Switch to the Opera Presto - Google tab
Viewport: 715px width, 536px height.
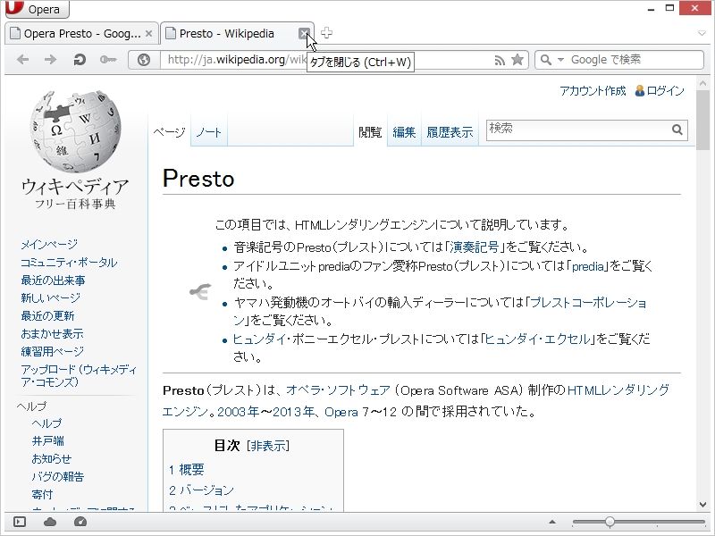pyautogui.click(x=82, y=33)
